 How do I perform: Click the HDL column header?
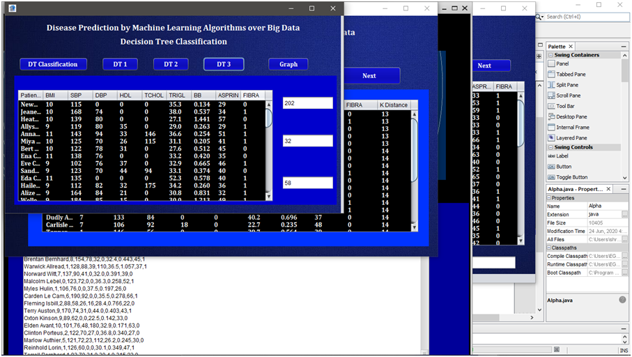[x=130, y=96]
